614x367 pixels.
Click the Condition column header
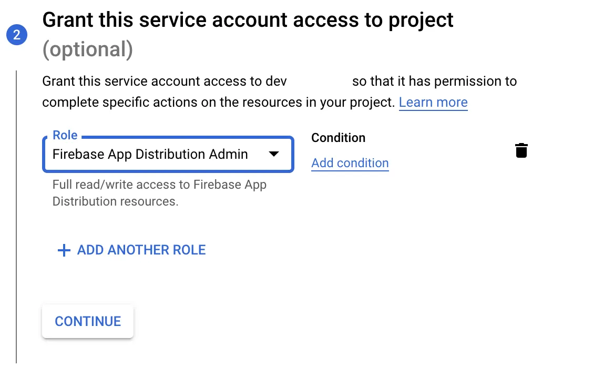click(339, 138)
